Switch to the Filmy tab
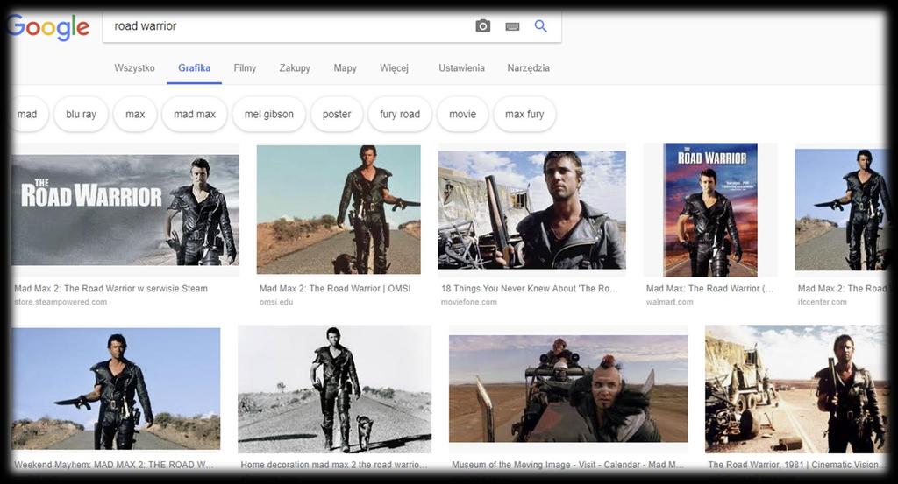 point(245,68)
